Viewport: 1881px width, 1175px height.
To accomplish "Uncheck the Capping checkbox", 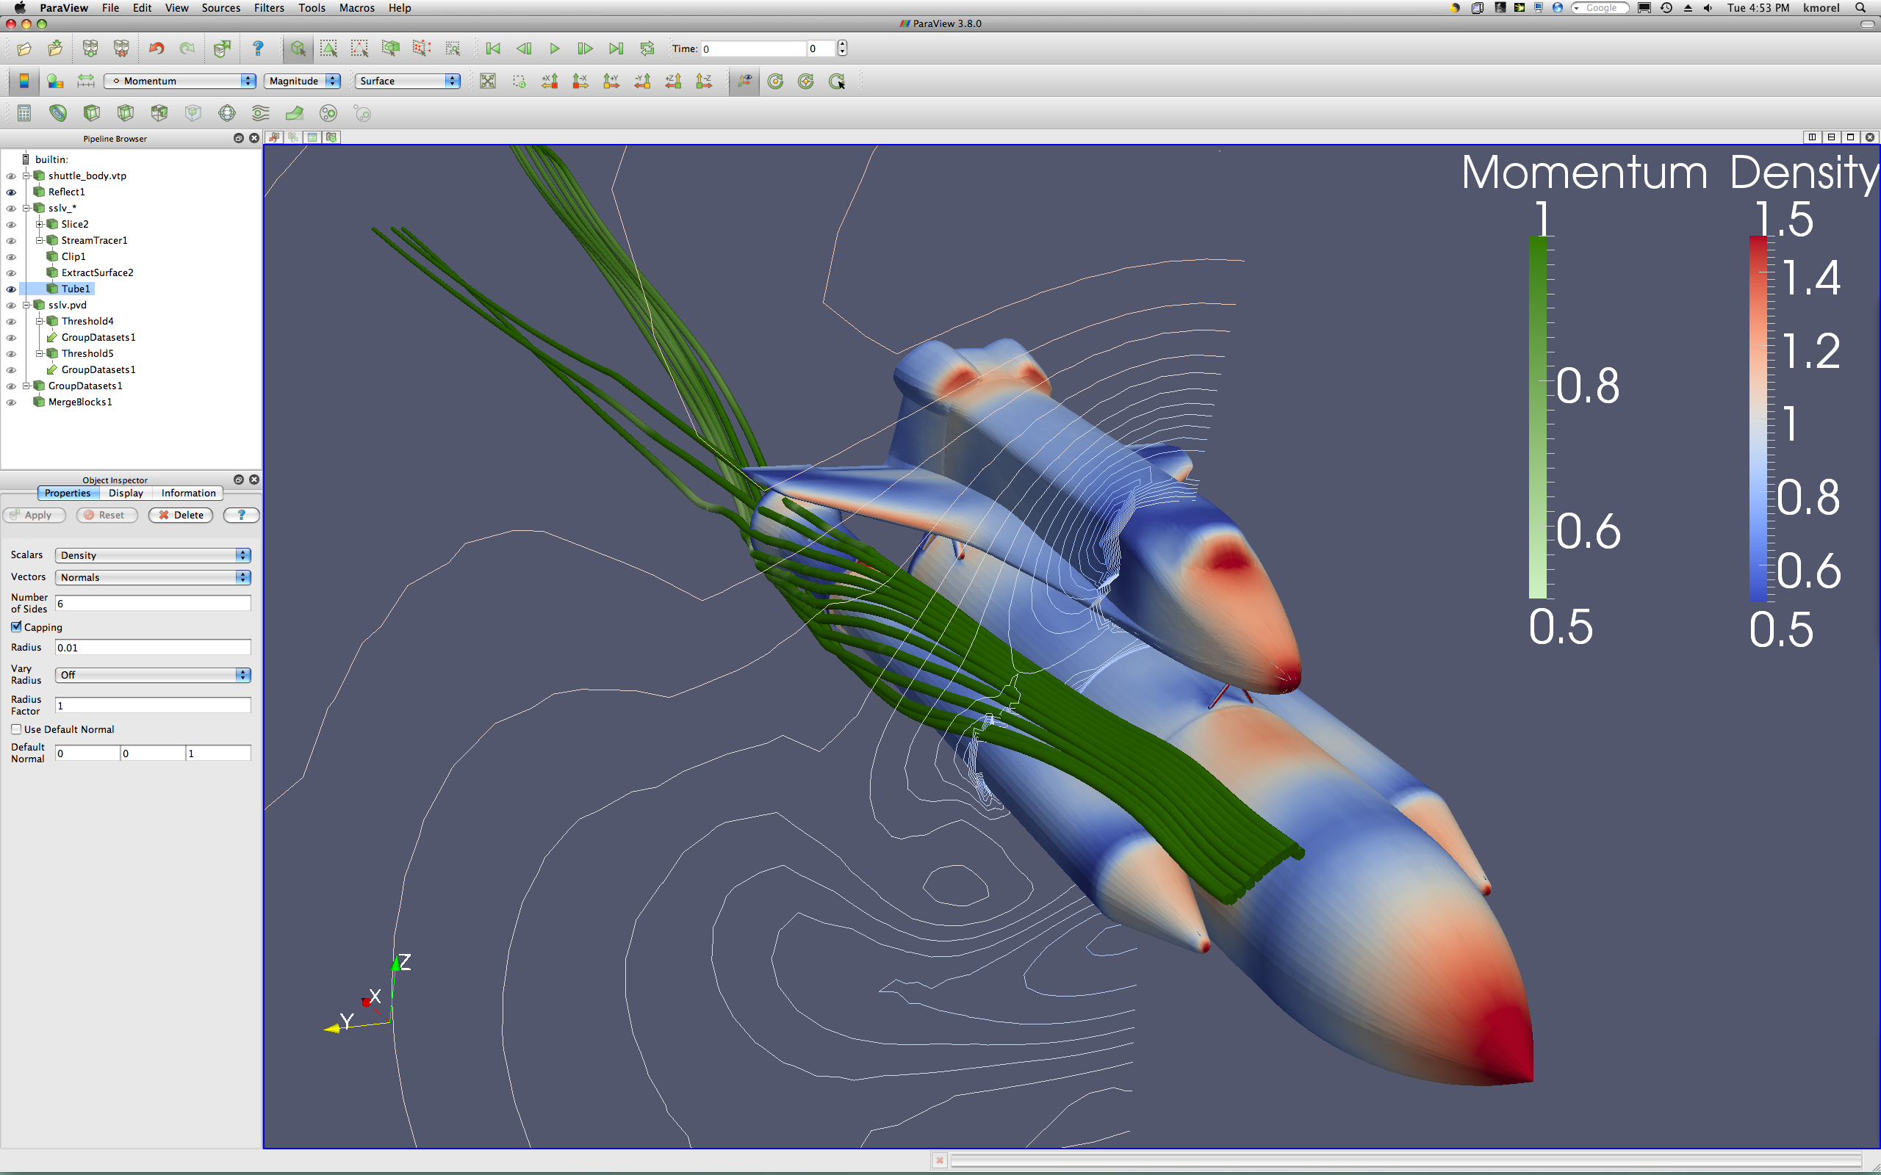I will (16, 626).
